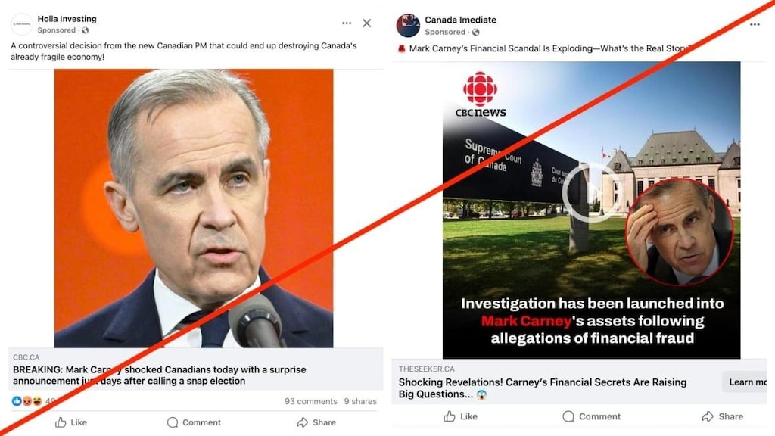Screen dimensions: 775x436
Task: Open the three-dot options menu on Canada Imediate post
Action: (x=755, y=25)
